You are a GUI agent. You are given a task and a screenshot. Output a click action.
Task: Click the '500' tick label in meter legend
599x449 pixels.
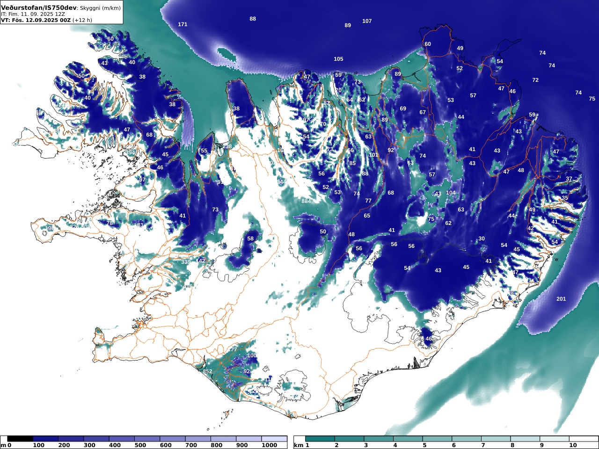tap(140, 445)
